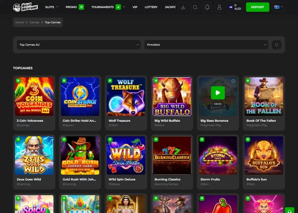Click the filter bar search icon
Screen dimensions: 298x213
pyautogui.click(x=277, y=45)
